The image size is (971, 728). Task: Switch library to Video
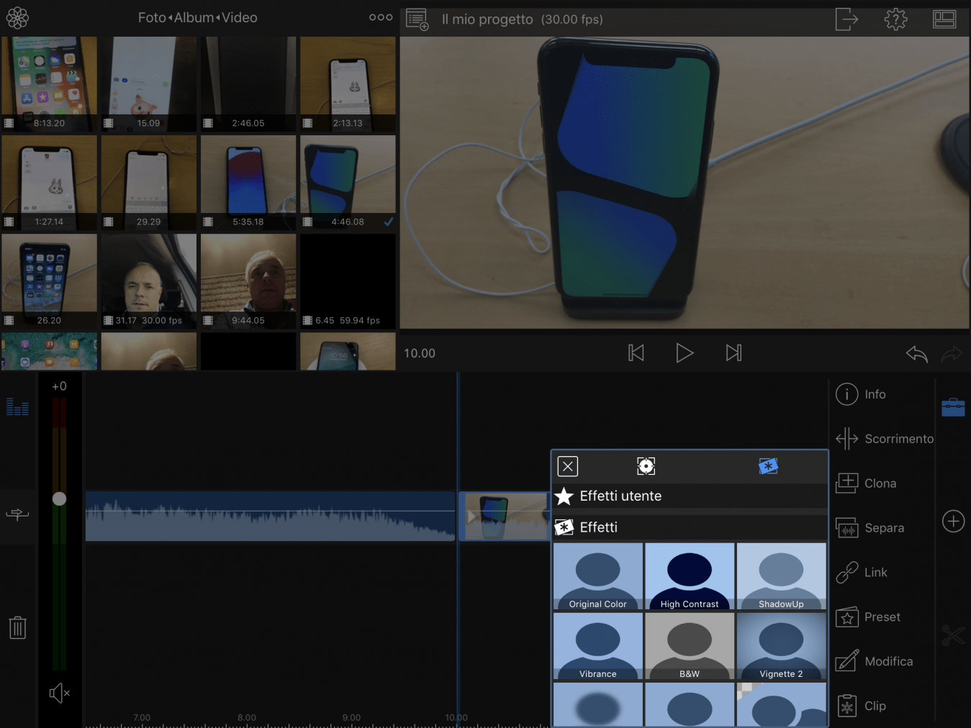[x=240, y=17]
